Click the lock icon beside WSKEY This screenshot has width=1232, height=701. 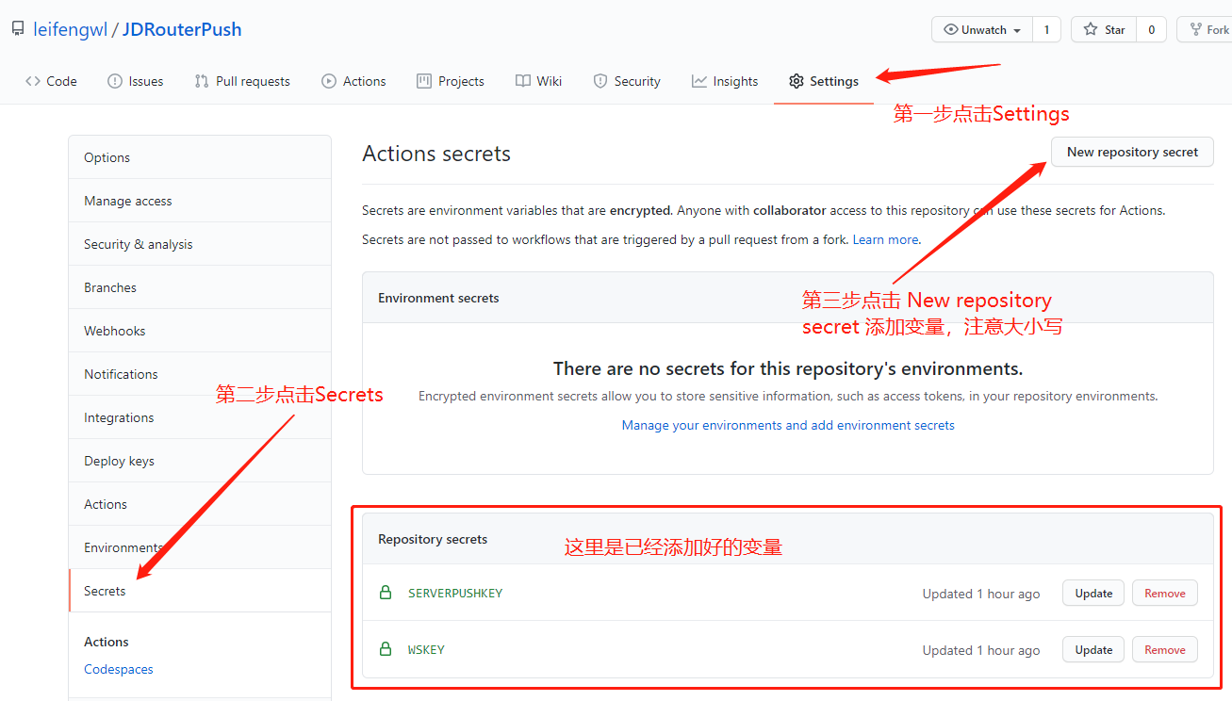click(x=385, y=649)
